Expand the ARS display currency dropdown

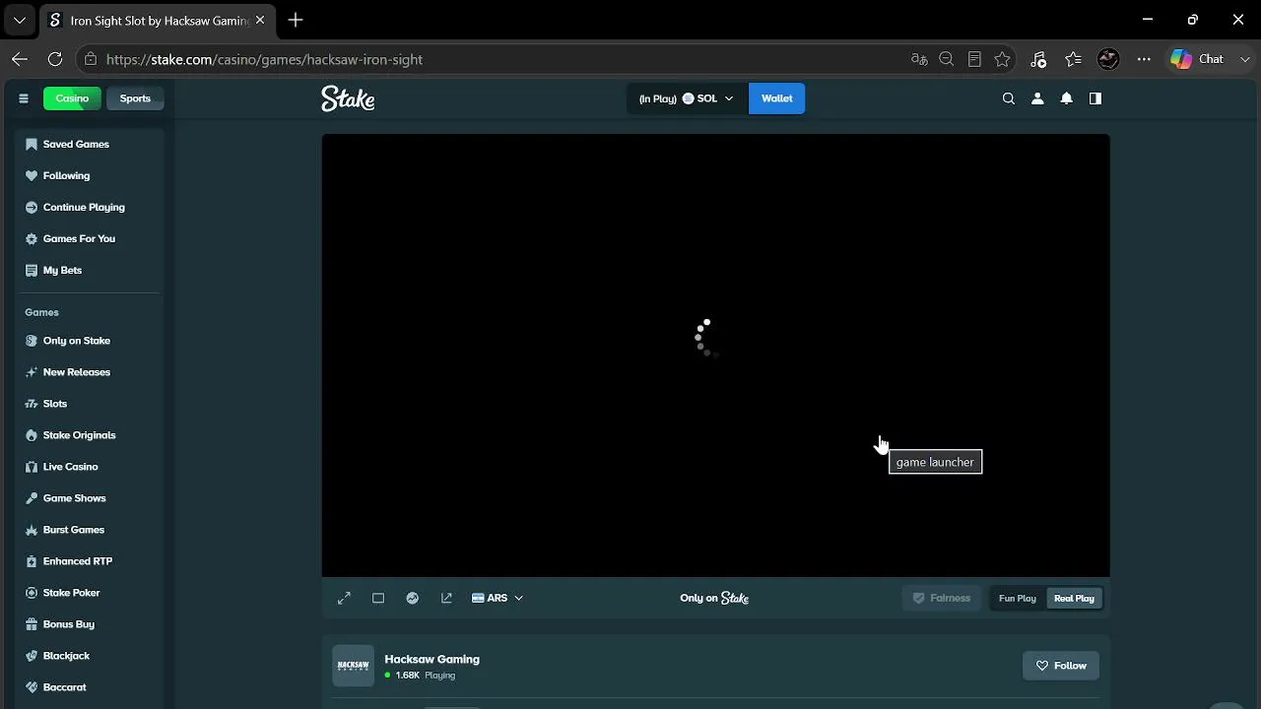pos(498,598)
